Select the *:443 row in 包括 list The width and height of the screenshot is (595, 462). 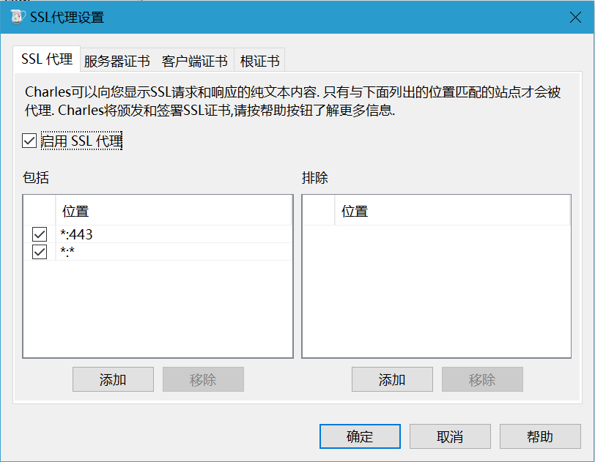pyautogui.click(x=158, y=234)
